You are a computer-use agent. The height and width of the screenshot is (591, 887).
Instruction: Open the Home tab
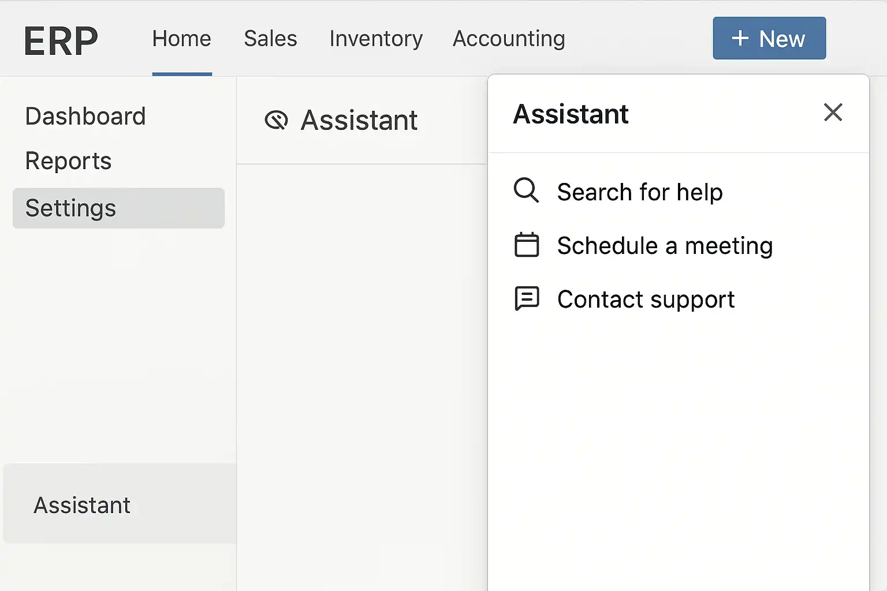point(182,39)
